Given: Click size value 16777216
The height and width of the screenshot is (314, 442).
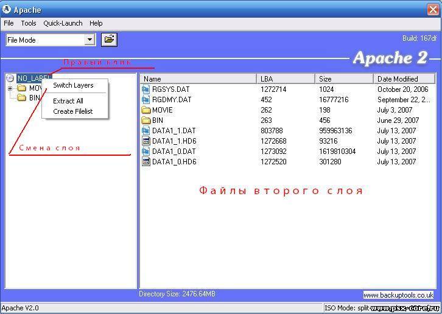Looking at the screenshot, I should click(334, 100).
